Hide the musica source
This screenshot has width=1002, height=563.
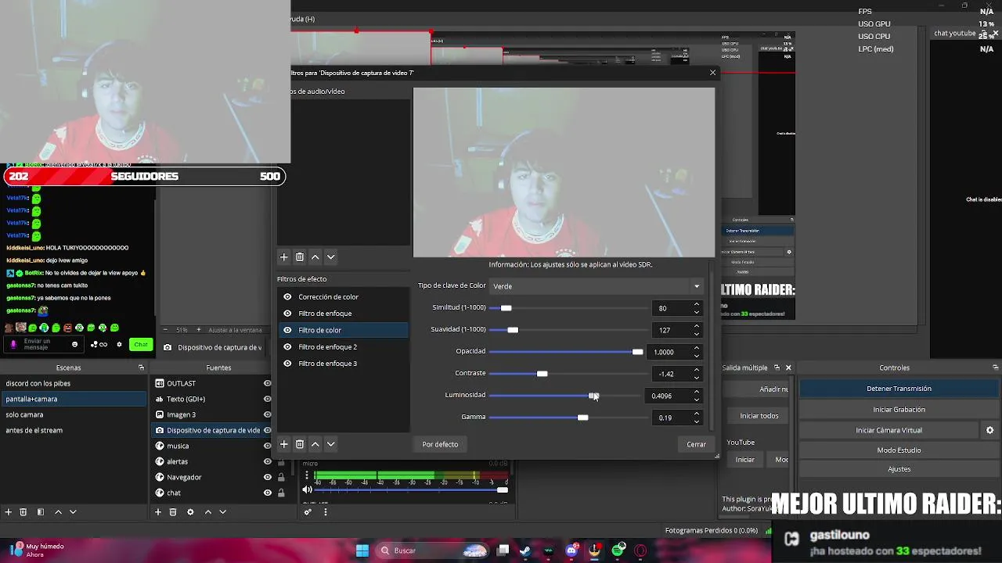267,446
